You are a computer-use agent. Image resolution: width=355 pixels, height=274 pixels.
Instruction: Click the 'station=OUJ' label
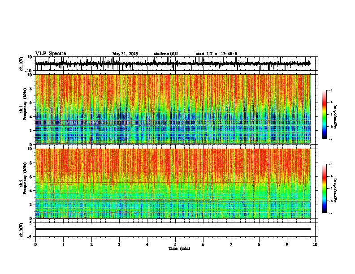click(166, 54)
